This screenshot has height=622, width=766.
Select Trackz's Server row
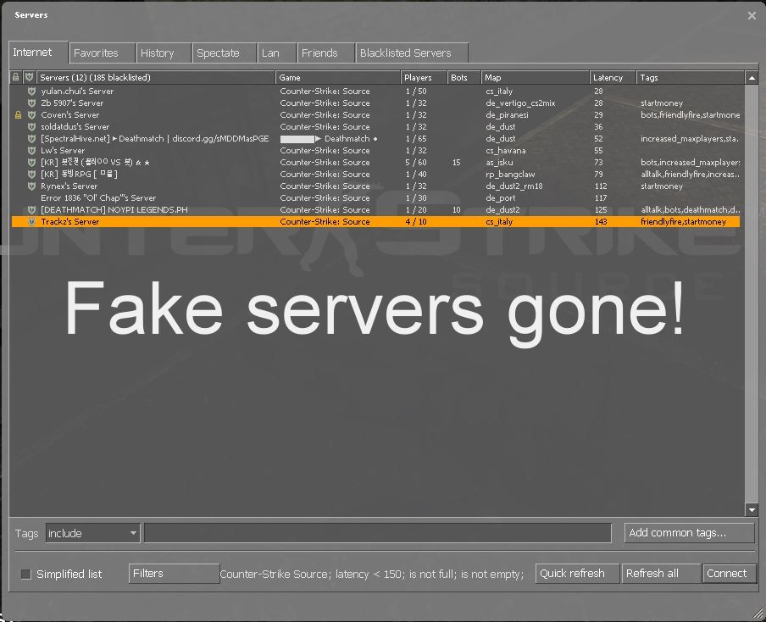pos(375,222)
